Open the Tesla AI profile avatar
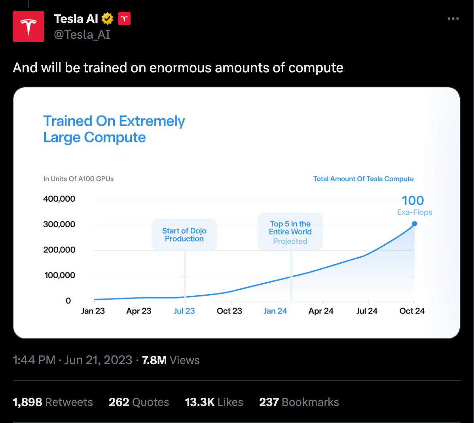474x423 pixels. [x=28, y=26]
